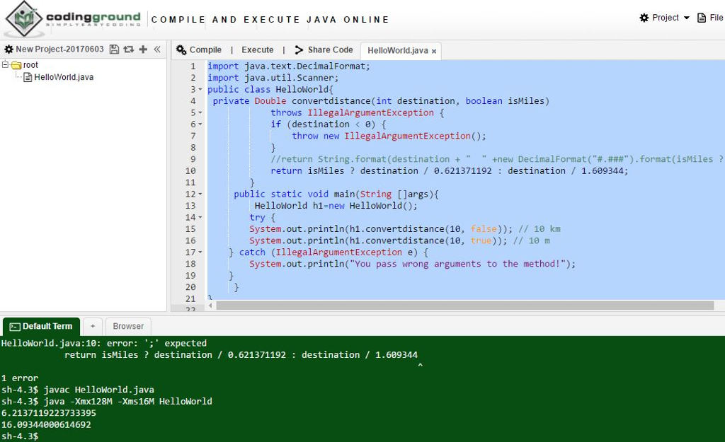Screen dimensions: 725x442
Task: Select the Default Term tab
Action: [41, 326]
